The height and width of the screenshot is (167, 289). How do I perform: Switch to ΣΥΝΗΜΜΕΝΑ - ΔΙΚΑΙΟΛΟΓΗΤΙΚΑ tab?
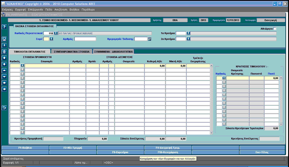click(x=113, y=52)
